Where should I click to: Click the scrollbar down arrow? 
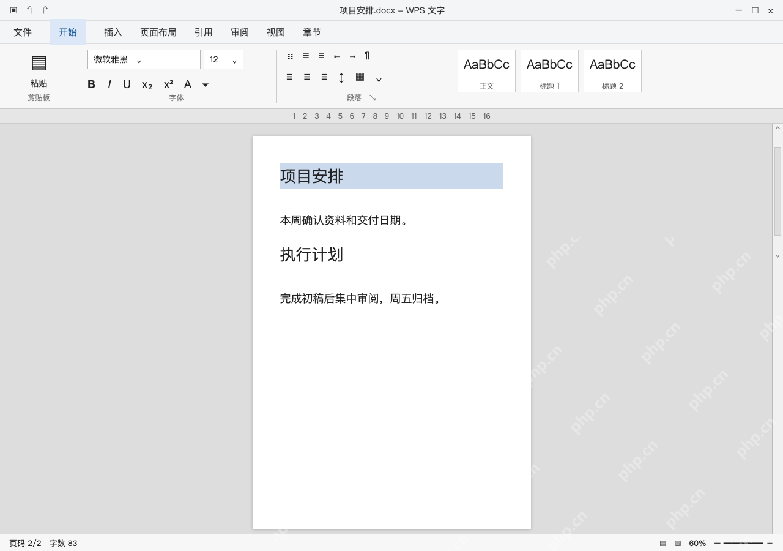(777, 256)
